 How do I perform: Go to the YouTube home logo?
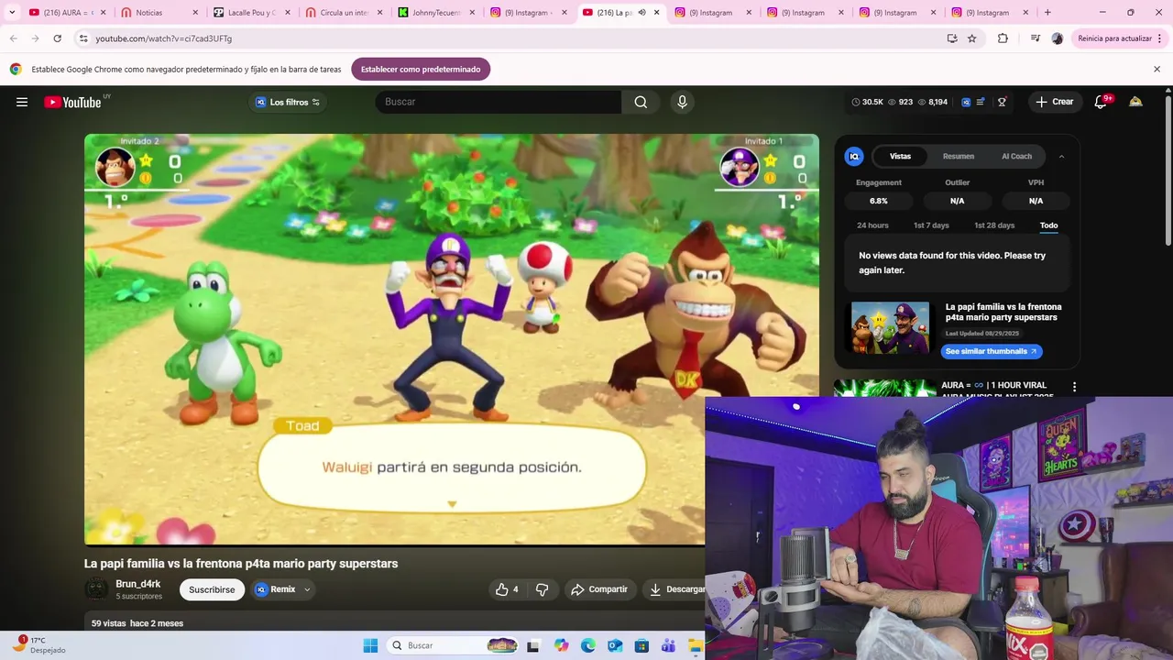point(72,102)
